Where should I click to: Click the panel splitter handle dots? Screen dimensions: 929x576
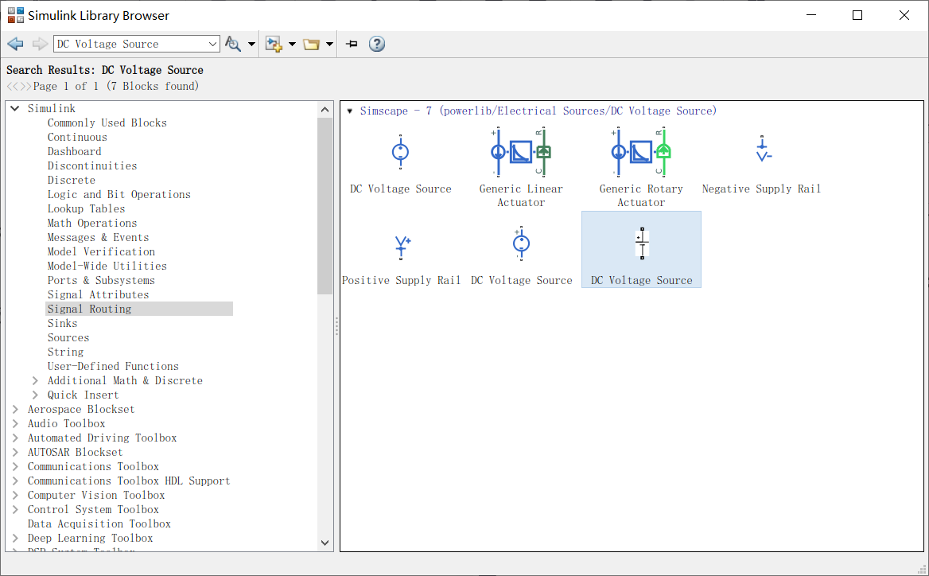[336, 326]
